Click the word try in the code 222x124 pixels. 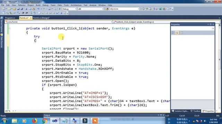point(37,37)
